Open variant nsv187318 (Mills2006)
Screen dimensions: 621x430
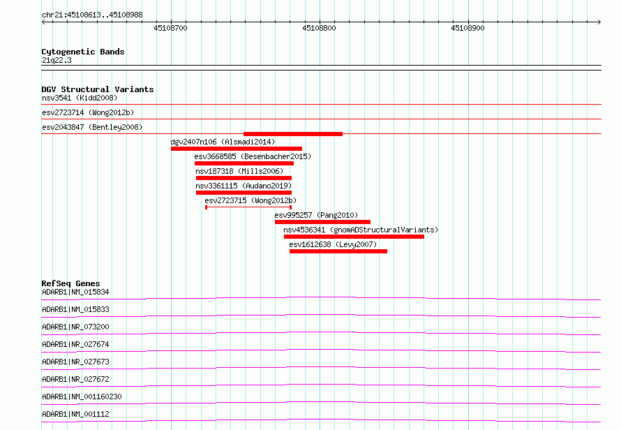(x=239, y=171)
